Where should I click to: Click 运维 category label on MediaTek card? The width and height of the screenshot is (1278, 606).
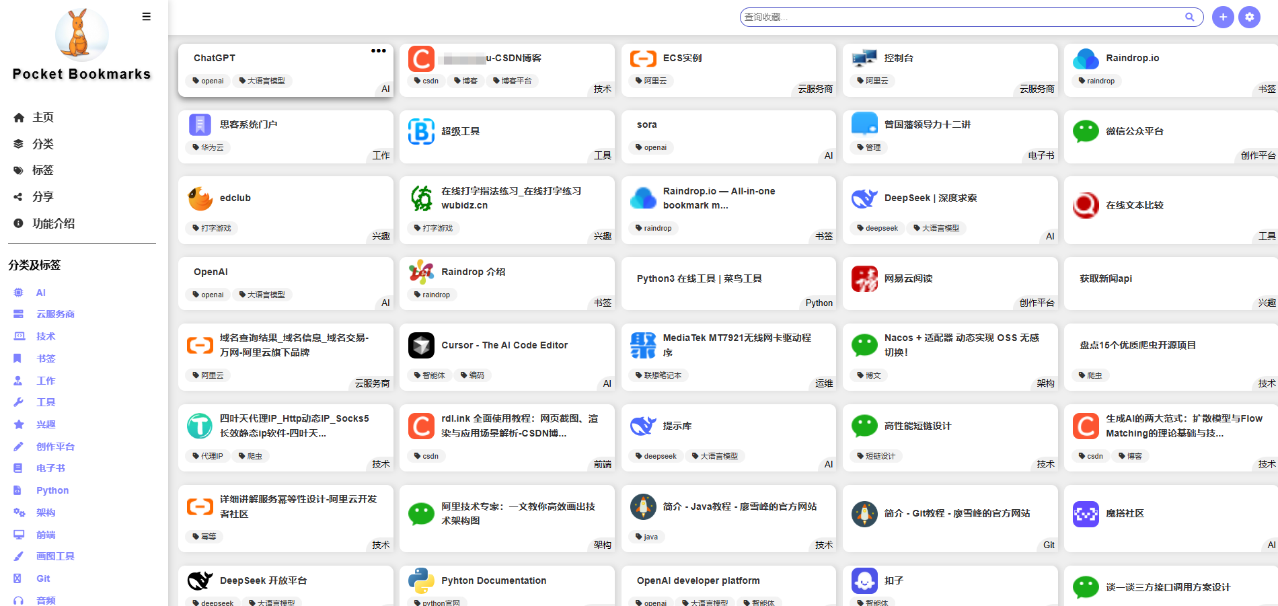[x=824, y=383]
